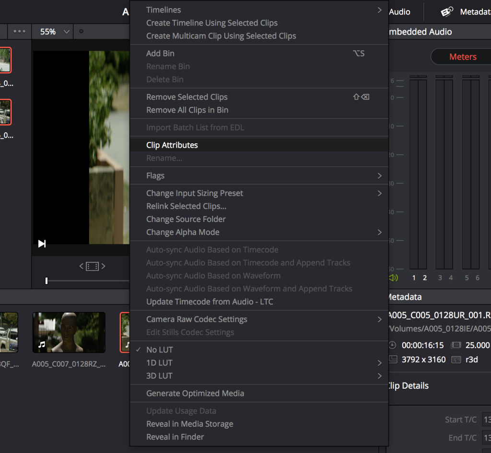491x453 pixels.
Task: Select the A005_C007_0128RZ clip thumbnail
Action: (x=69, y=332)
